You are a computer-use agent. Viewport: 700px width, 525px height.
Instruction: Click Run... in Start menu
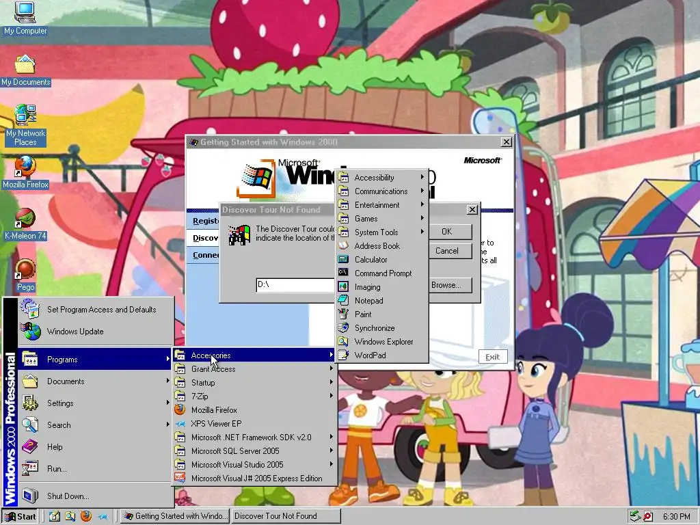point(95,469)
